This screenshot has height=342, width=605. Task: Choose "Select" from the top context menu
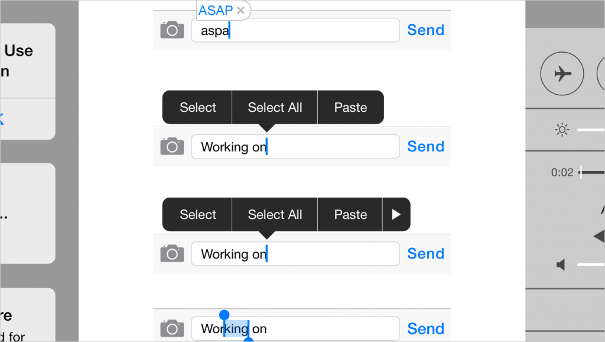click(x=197, y=107)
